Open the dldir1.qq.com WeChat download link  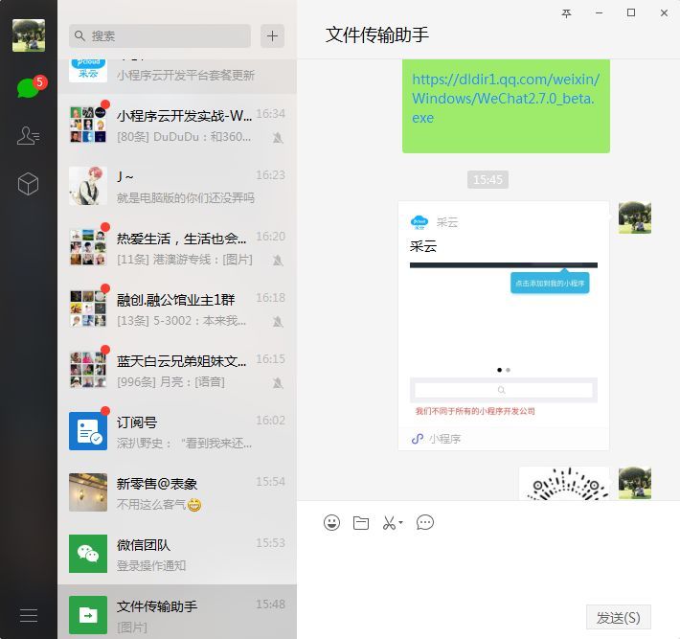[506, 98]
